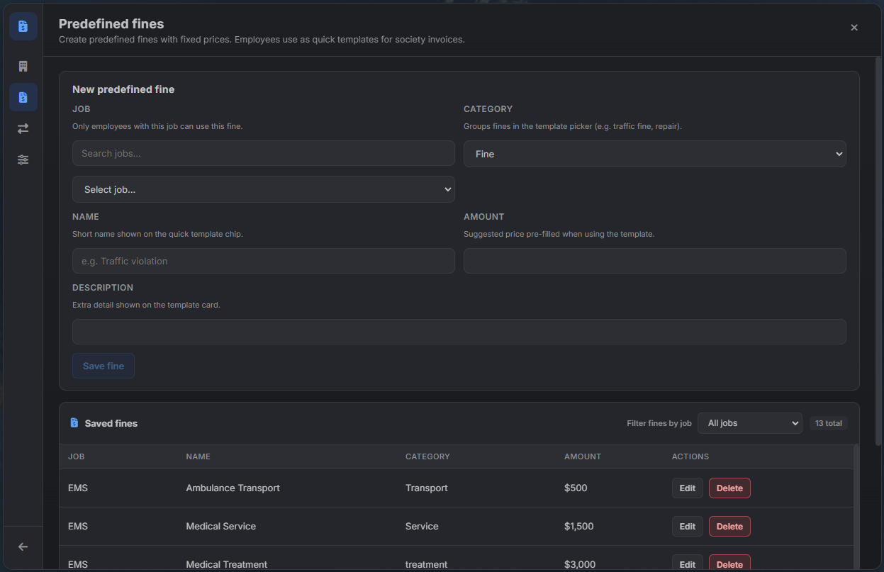Click the $500 amount cell
This screenshot has width=884, height=572.
point(576,488)
